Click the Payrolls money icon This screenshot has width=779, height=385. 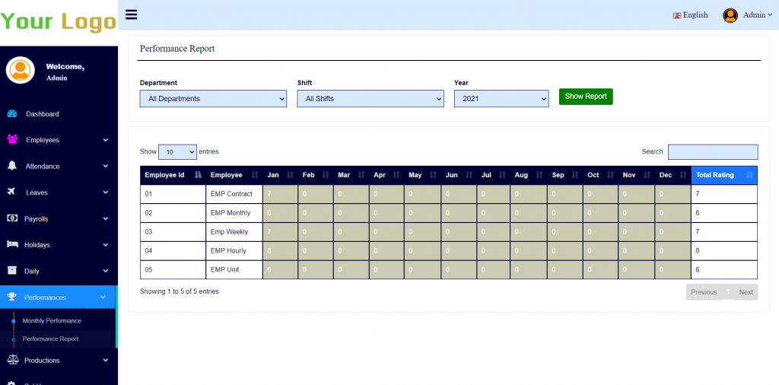(x=12, y=218)
